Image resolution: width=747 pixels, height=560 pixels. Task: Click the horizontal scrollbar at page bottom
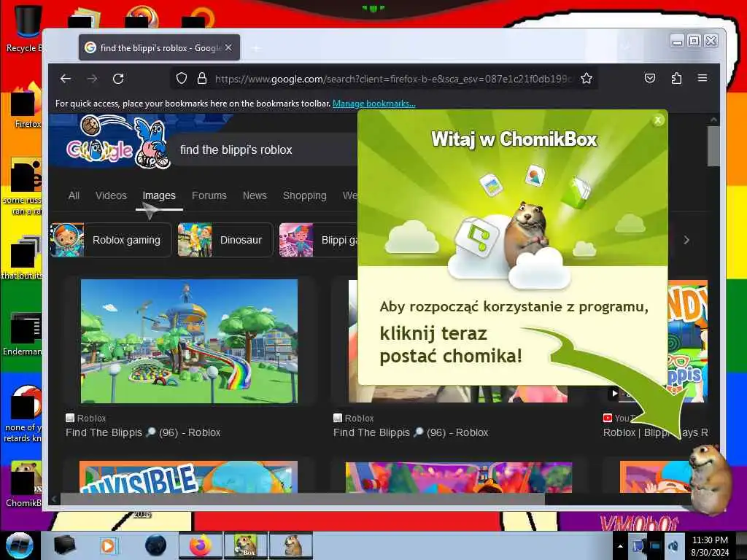click(302, 499)
